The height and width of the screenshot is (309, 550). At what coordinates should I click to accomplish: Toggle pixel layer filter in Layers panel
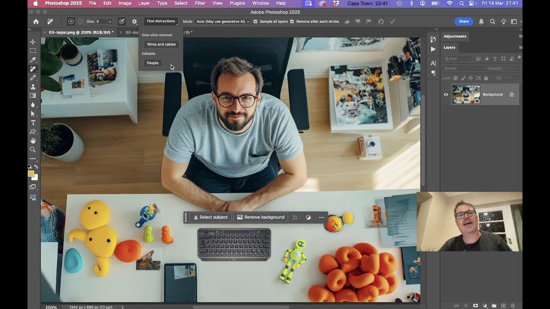[478, 59]
